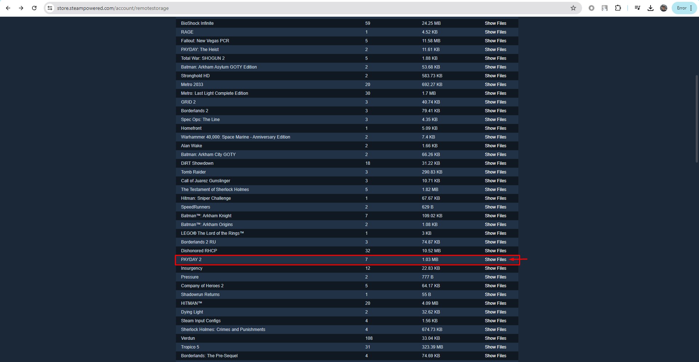This screenshot has width=699, height=362.
Task: Open the Chrome profile avatar
Action: (664, 8)
